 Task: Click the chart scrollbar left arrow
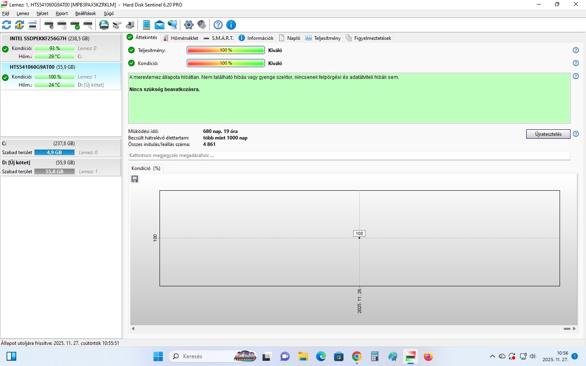coord(133,329)
